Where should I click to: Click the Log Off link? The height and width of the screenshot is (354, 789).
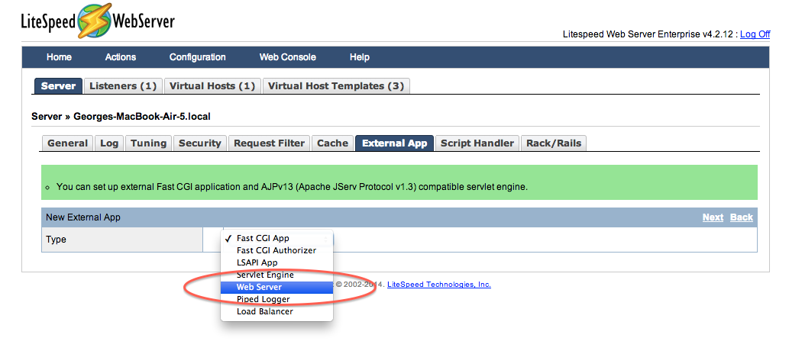pos(755,34)
